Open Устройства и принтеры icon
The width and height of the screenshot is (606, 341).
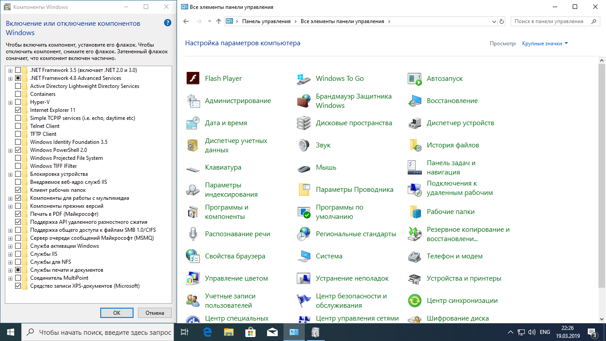point(415,278)
